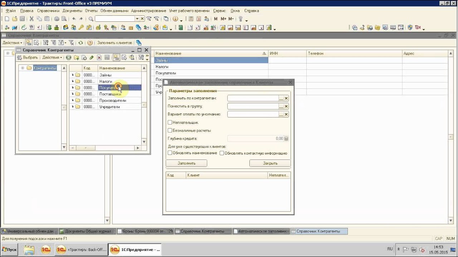This screenshot has width=458, height=257.
Task: Click the Телефон column header
Action: 354,53
